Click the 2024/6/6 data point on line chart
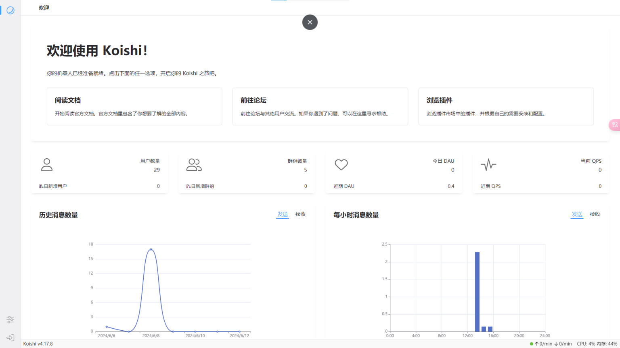620x348 pixels. [107, 327]
